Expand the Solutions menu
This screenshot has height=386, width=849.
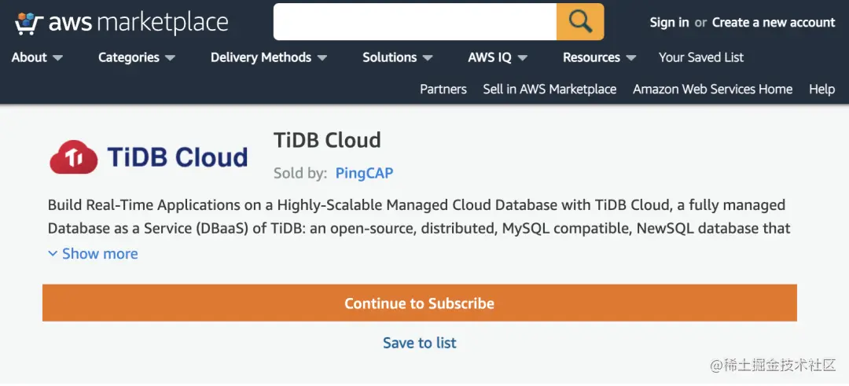397,57
